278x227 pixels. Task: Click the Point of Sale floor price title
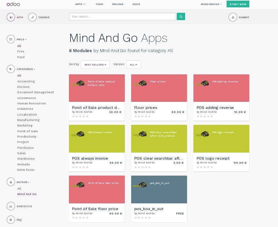[95, 209]
